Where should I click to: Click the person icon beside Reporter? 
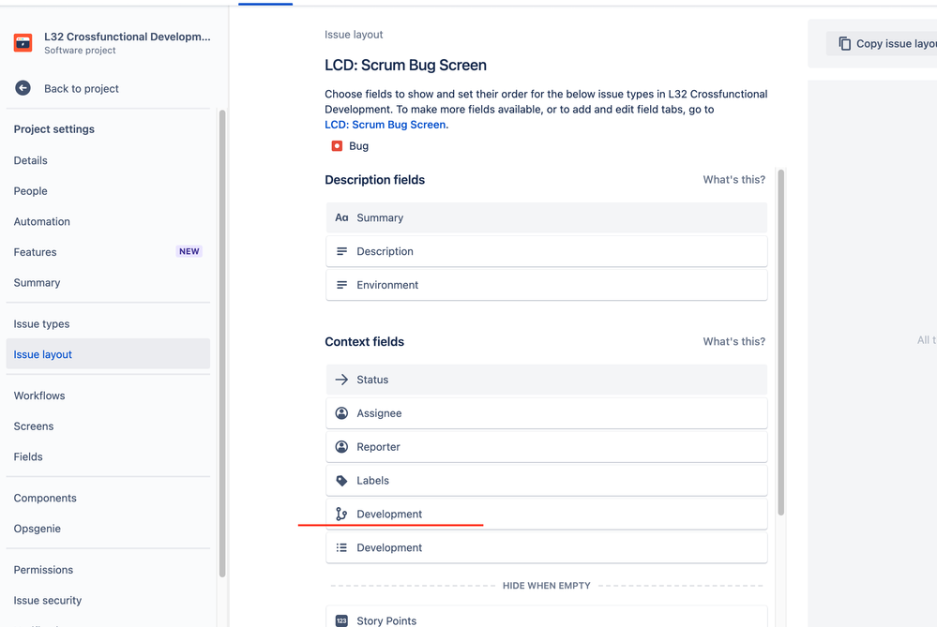pyautogui.click(x=341, y=447)
